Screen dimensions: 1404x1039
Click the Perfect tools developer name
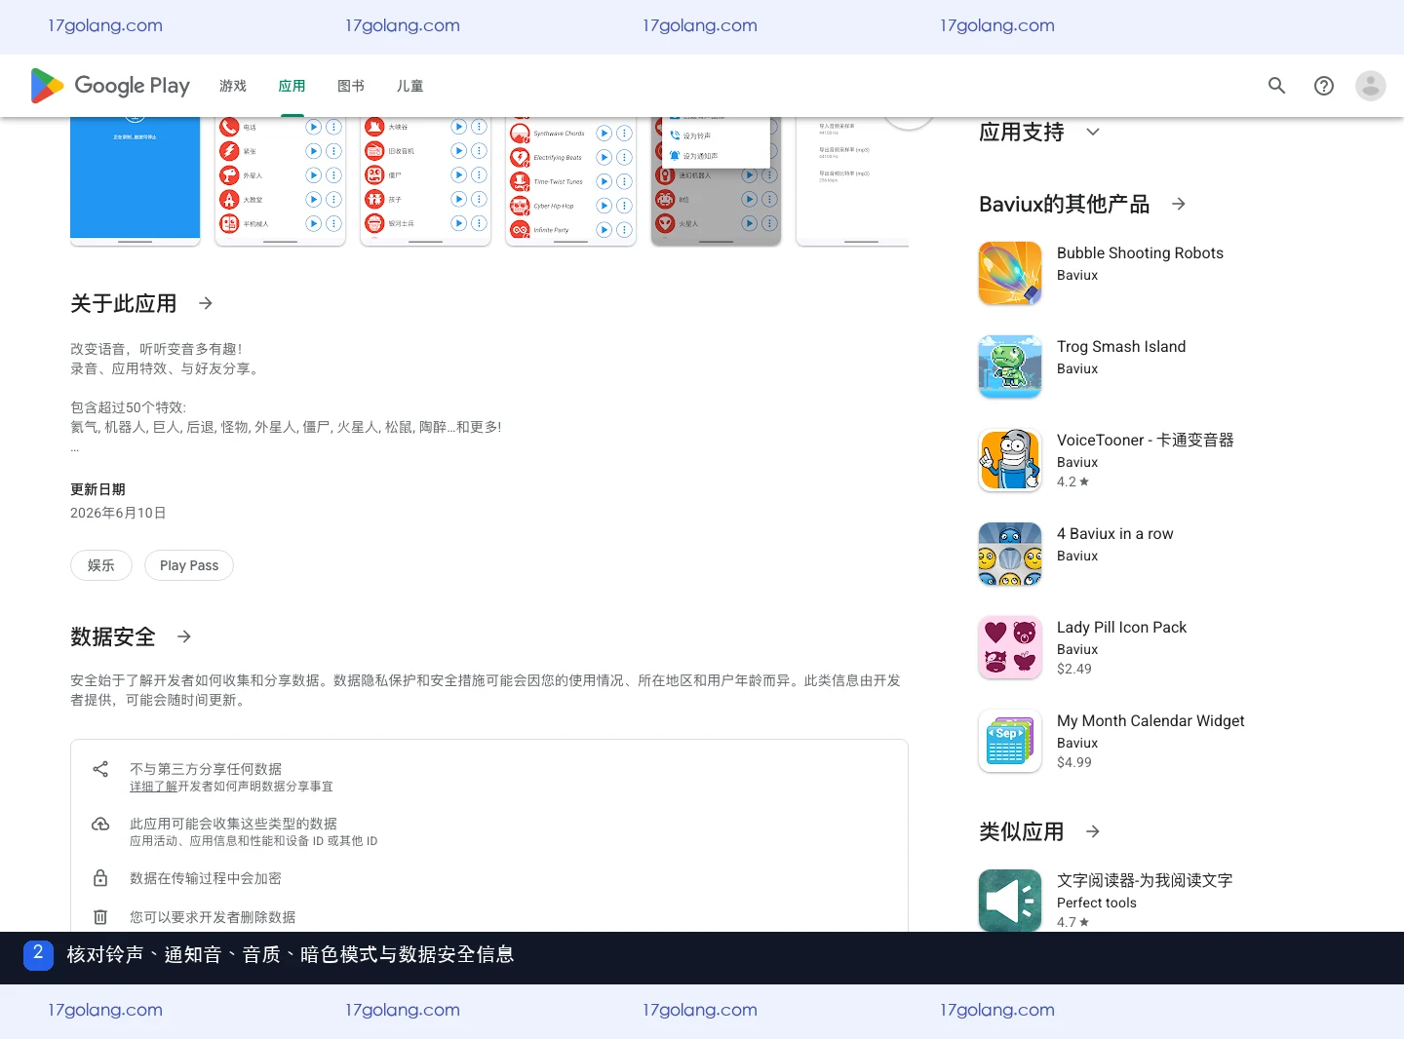pyautogui.click(x=1097, y=903)
